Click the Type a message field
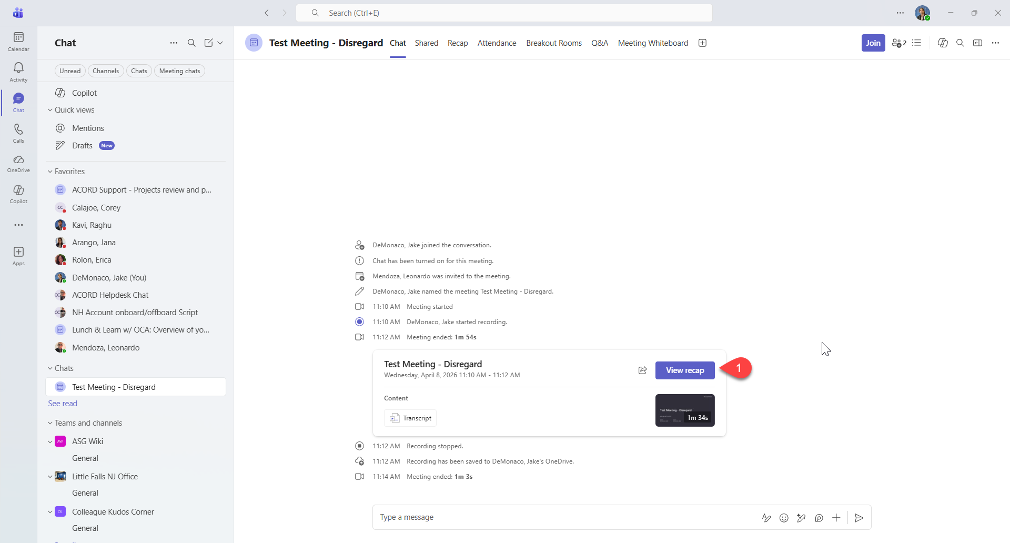This screenshot has width=1010, height=543. click(x=563, y=518)
